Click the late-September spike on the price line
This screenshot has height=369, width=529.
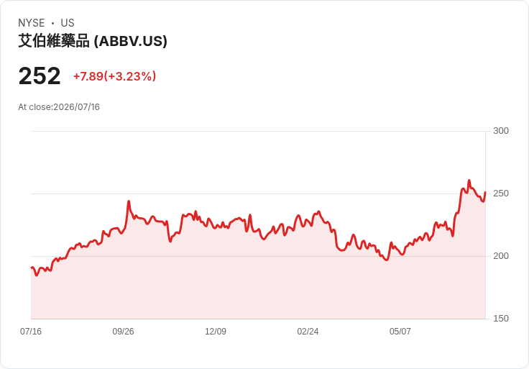coord(129,201)
